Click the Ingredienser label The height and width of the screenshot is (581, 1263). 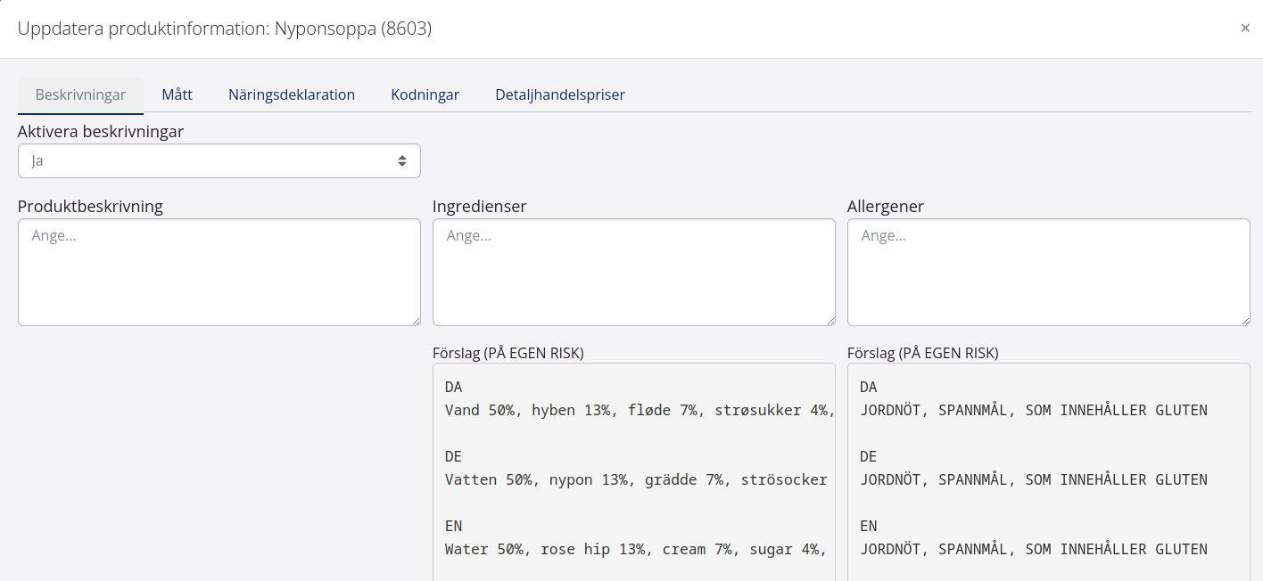coord(480,206)
